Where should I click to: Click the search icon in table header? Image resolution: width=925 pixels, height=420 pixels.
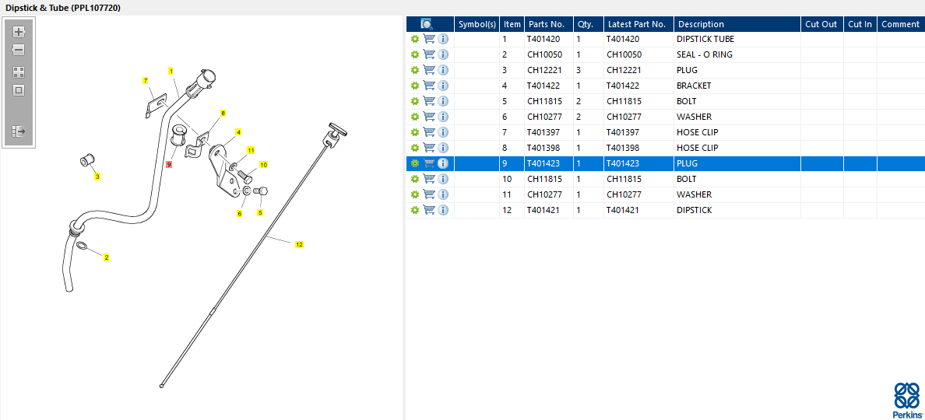(x=427, y=24)
